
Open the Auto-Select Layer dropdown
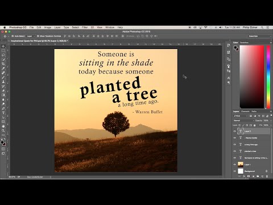coord(31,36)
